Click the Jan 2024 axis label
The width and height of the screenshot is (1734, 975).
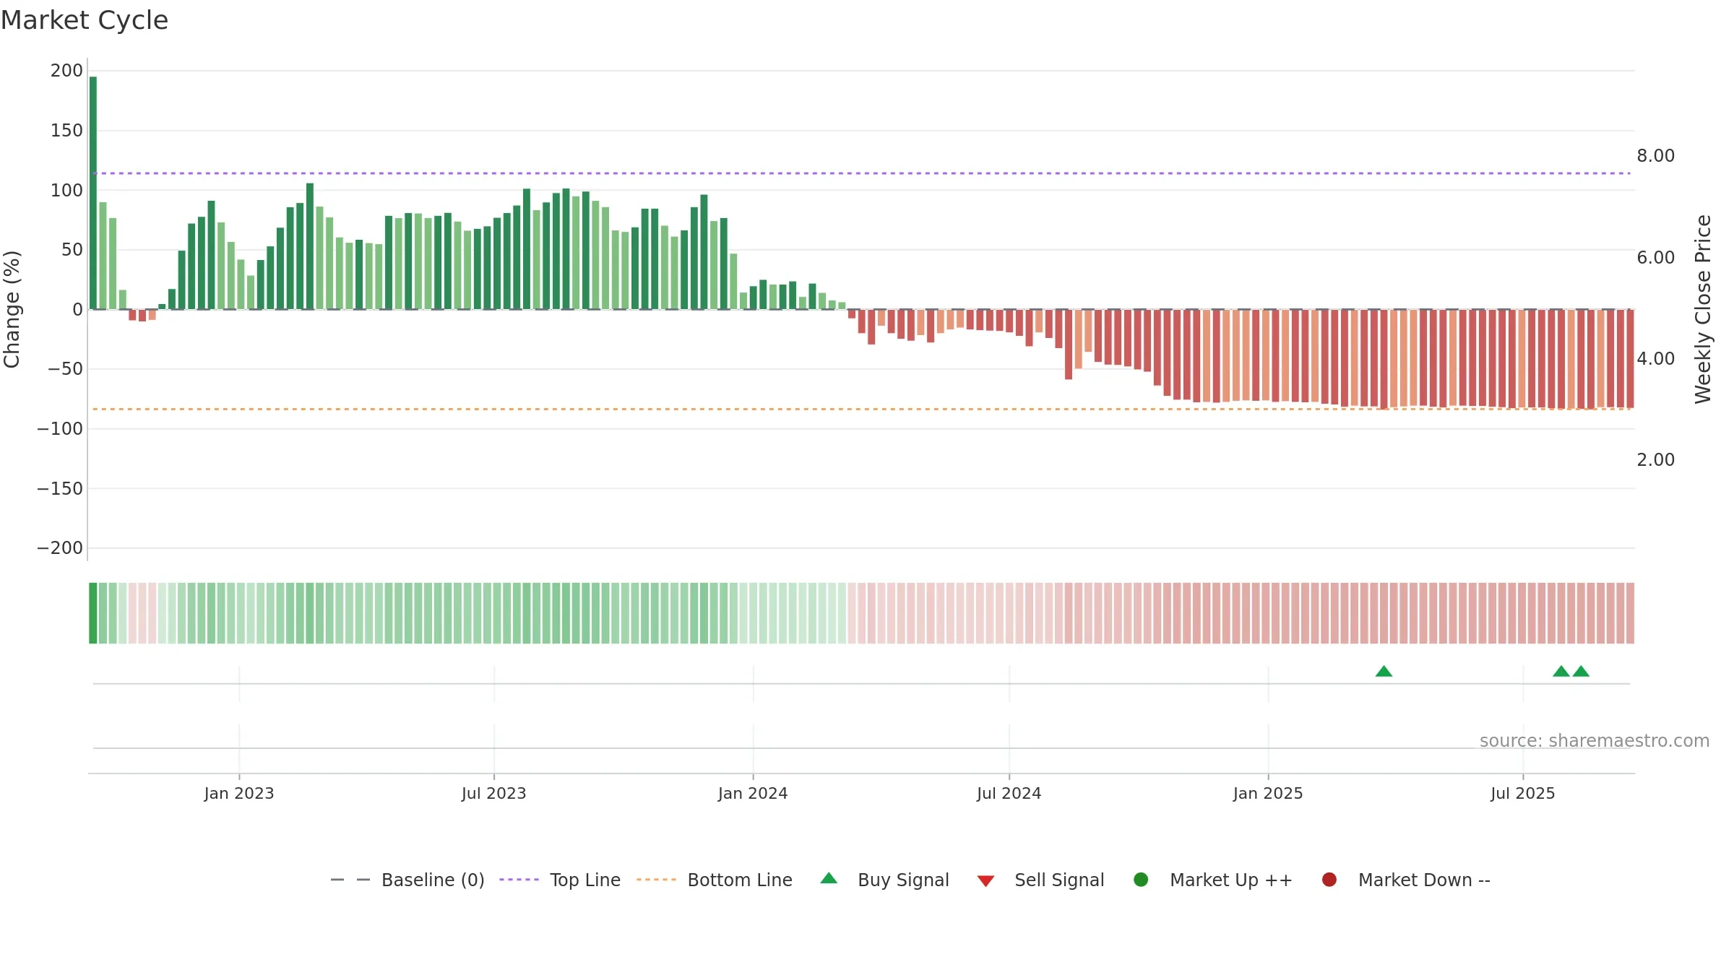click(753, 794)
